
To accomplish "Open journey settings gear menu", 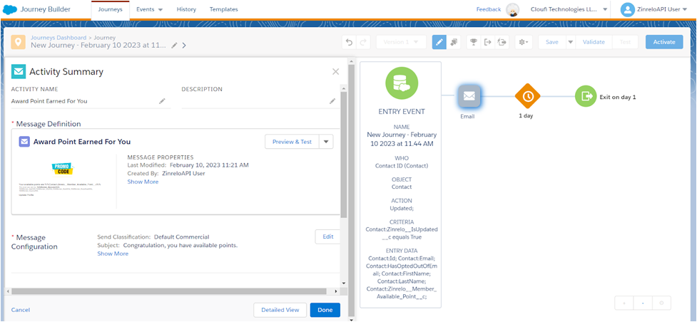I will 523,42.
